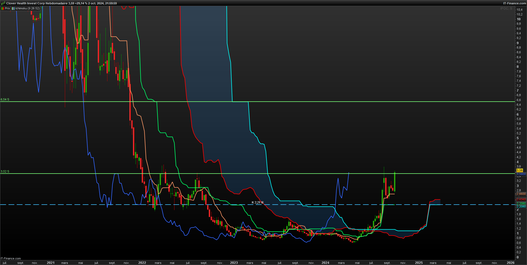The width and height of the screenshot is (527, 265).
Task: Click the IPOC, S label at top right
Action: (x=506, y=9)
